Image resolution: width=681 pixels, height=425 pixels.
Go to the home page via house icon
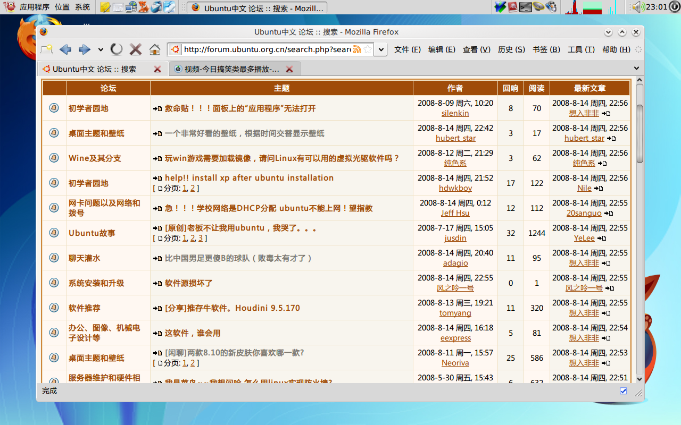[155, 49]
